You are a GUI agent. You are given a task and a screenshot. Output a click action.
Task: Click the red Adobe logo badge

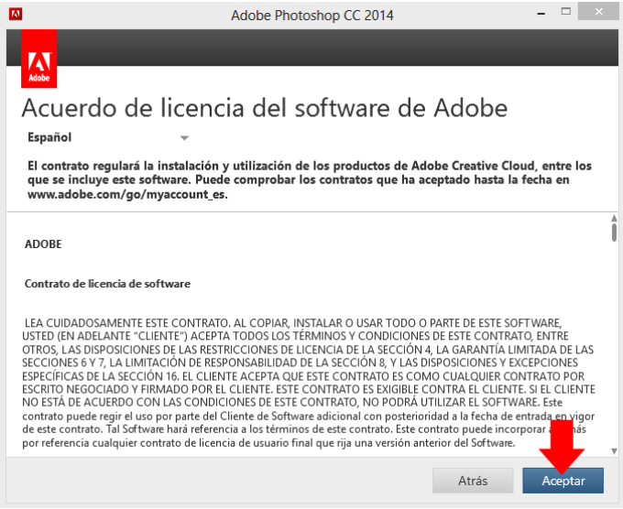coord(38,59)
